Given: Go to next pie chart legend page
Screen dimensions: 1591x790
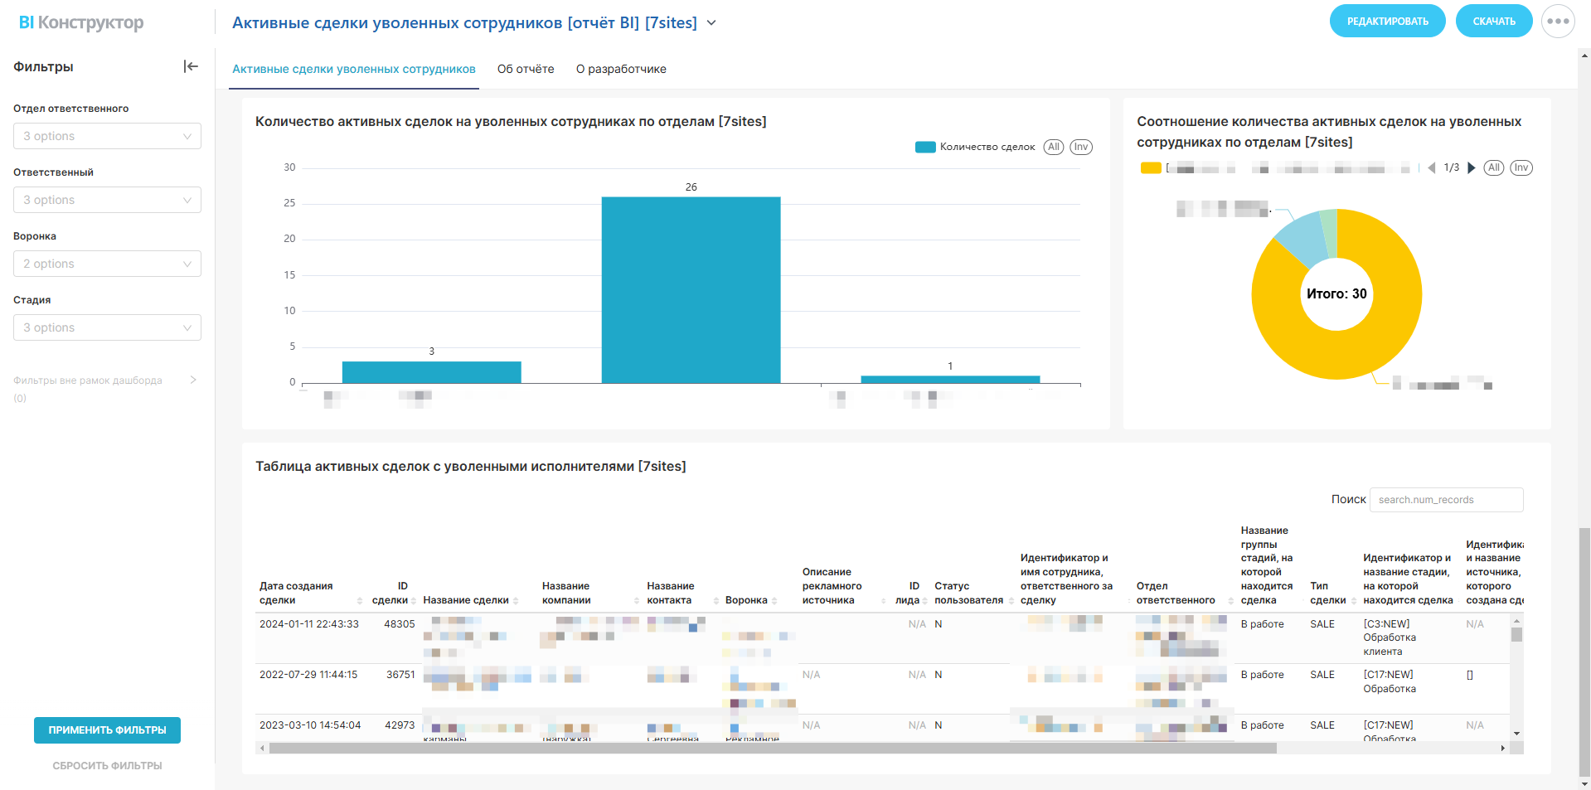Looking at the screenshot, I should (x=1472, y=168).
